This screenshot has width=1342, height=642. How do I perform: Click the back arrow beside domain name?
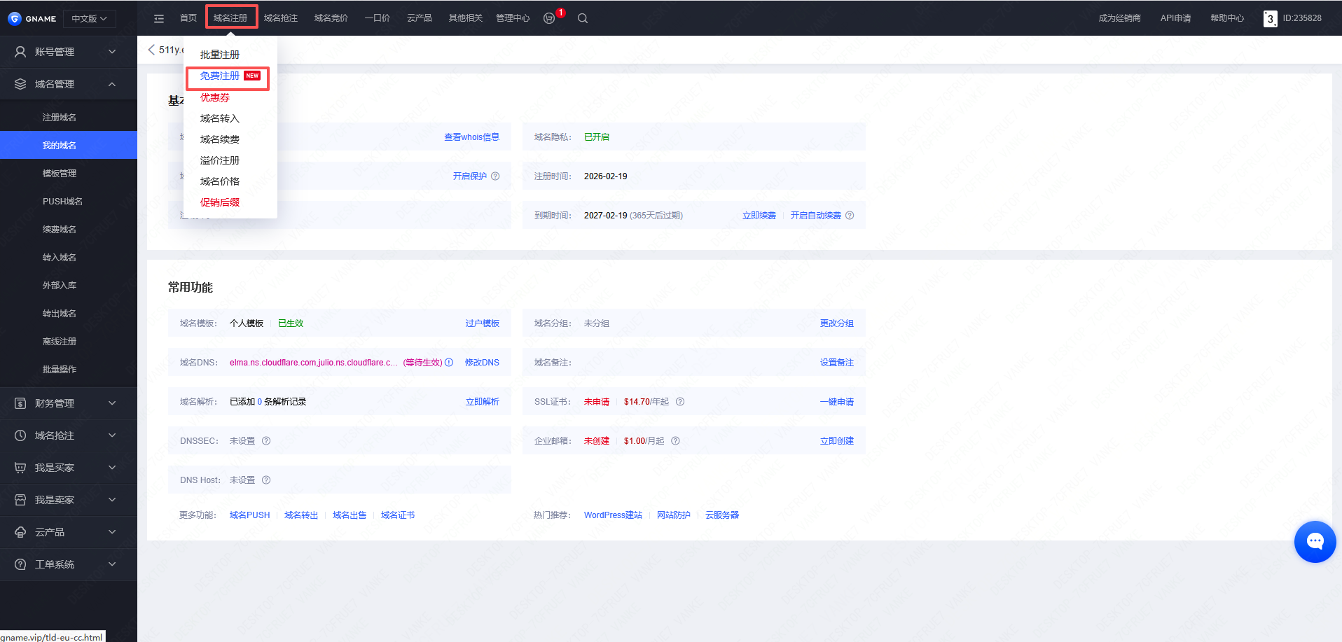pos(151,50)
